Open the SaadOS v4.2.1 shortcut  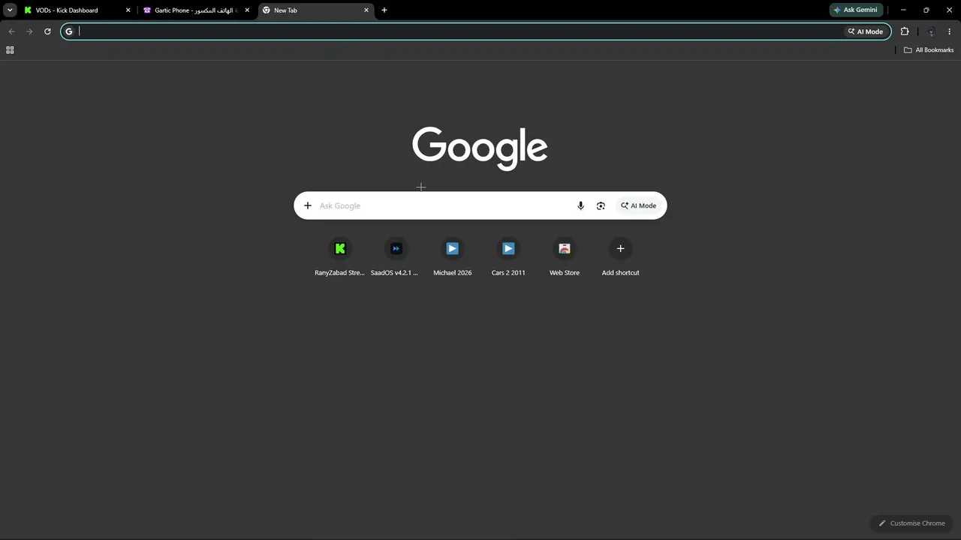(396, 257)
